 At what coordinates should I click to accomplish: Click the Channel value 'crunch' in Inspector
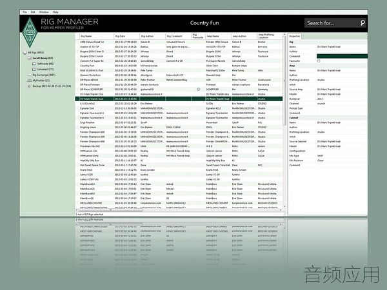[321, 104]
